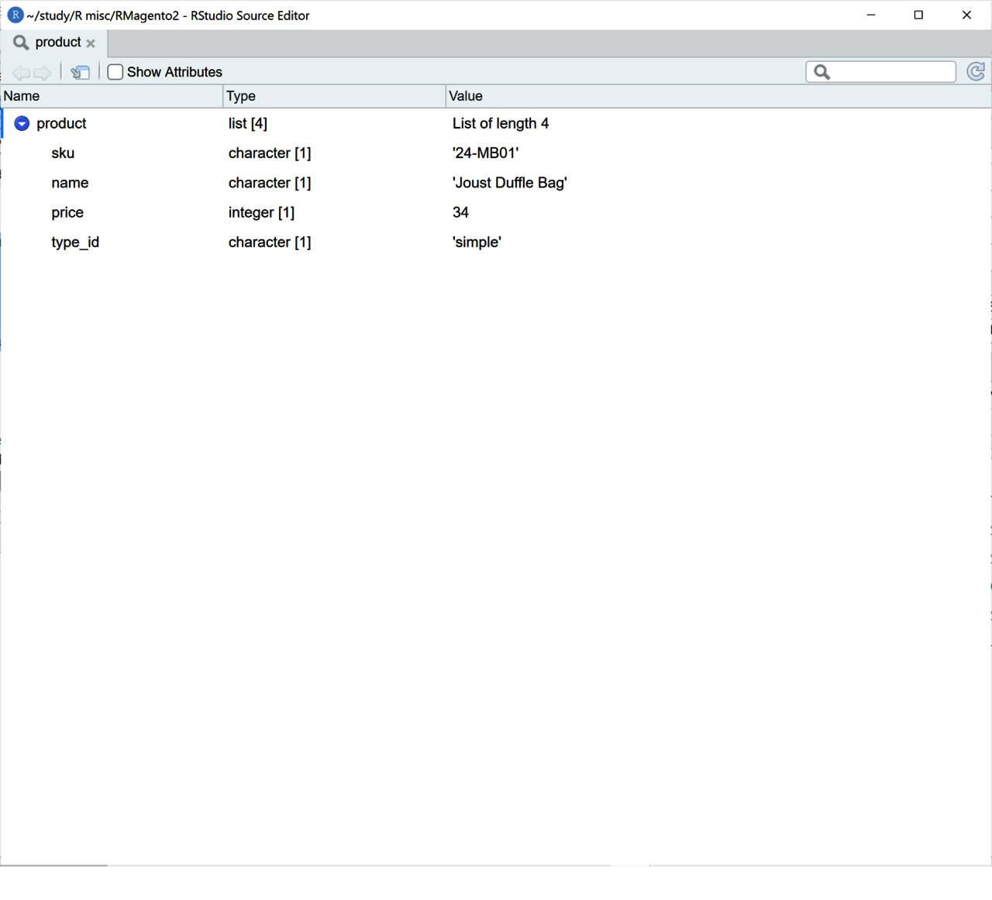992x900 pixels.
Task: Click the forward navigation arrow
Action: pyautogui.click(x=43, y=73)
